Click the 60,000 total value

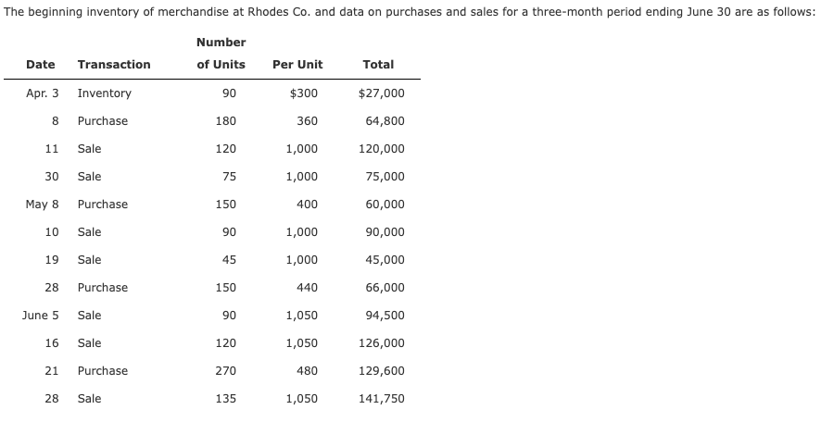(385, 205)
